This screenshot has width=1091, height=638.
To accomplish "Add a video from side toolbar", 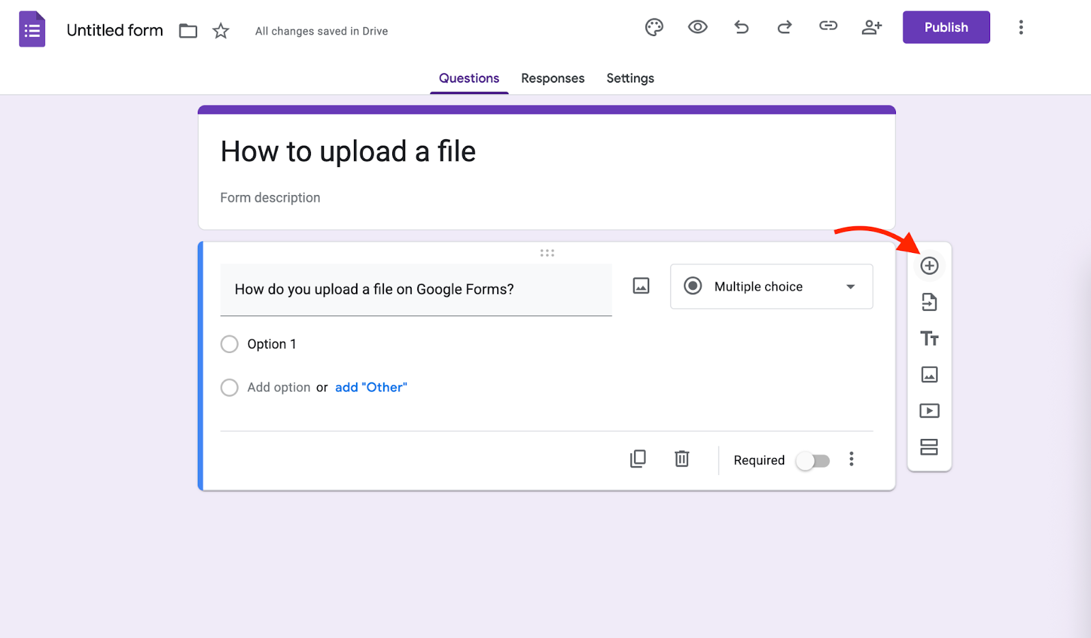I will [x=929, y=410].
